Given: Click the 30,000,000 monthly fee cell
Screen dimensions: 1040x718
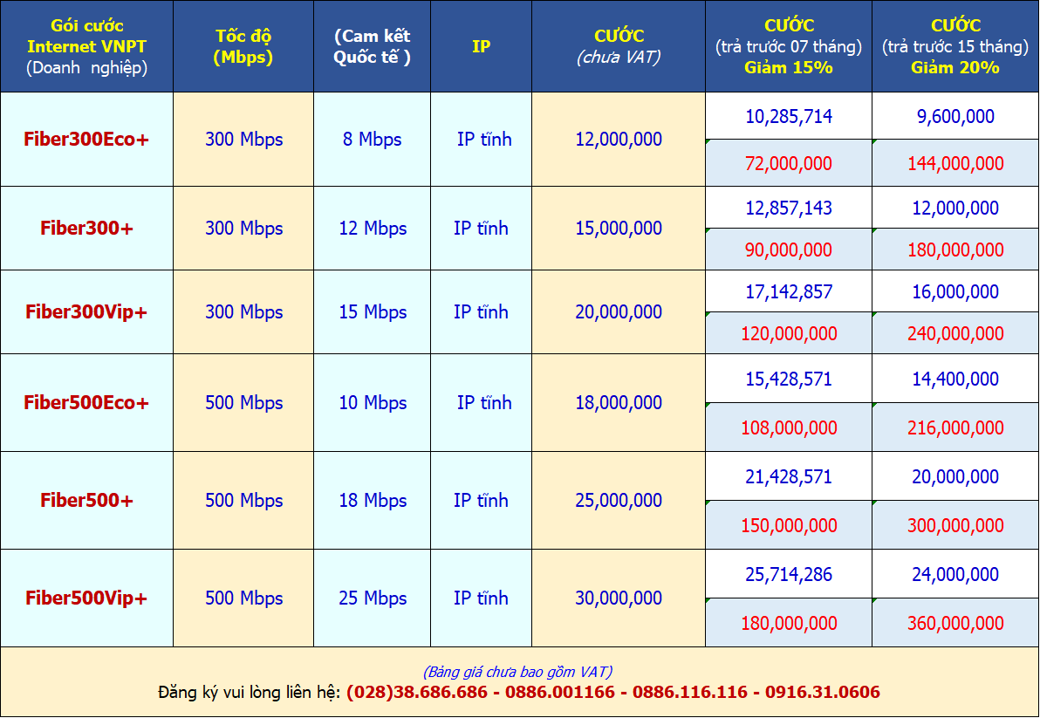Looking at the screenshot, I should tap(619, 598).
